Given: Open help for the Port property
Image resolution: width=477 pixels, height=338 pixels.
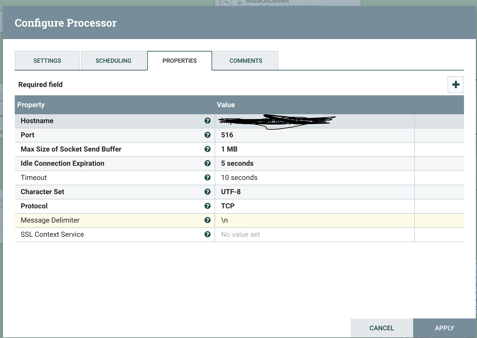Looking at the screenshot, I should point(208,135).
